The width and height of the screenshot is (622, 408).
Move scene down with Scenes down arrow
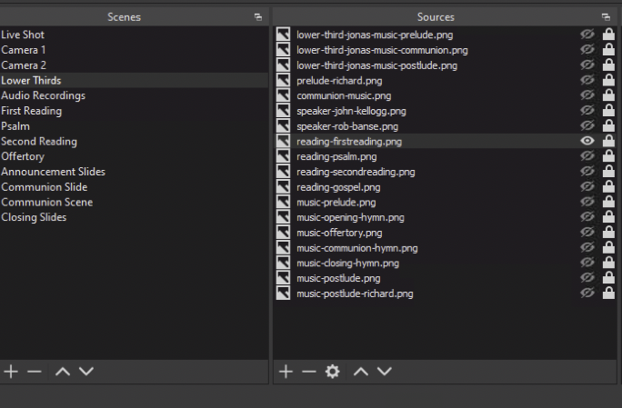[86, 372]
